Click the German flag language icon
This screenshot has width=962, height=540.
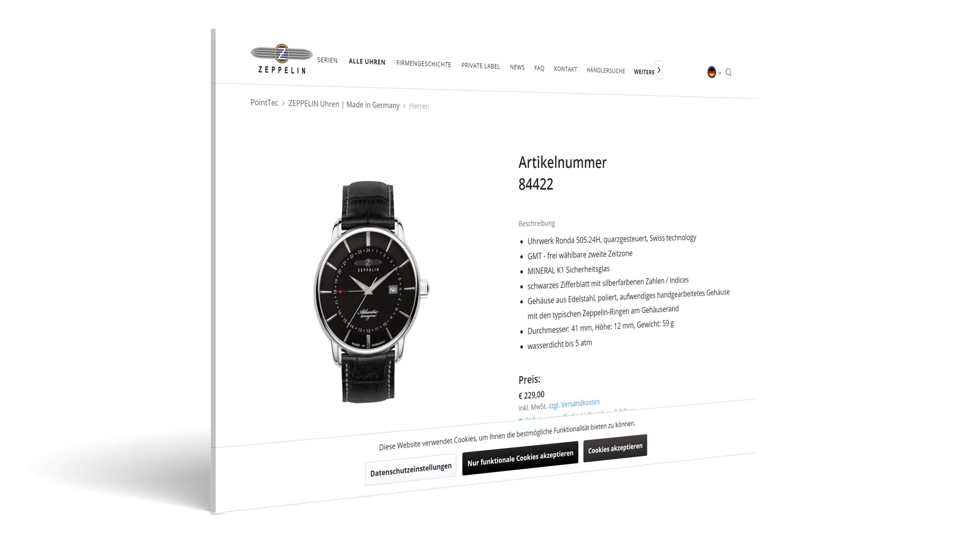point(711,72)
